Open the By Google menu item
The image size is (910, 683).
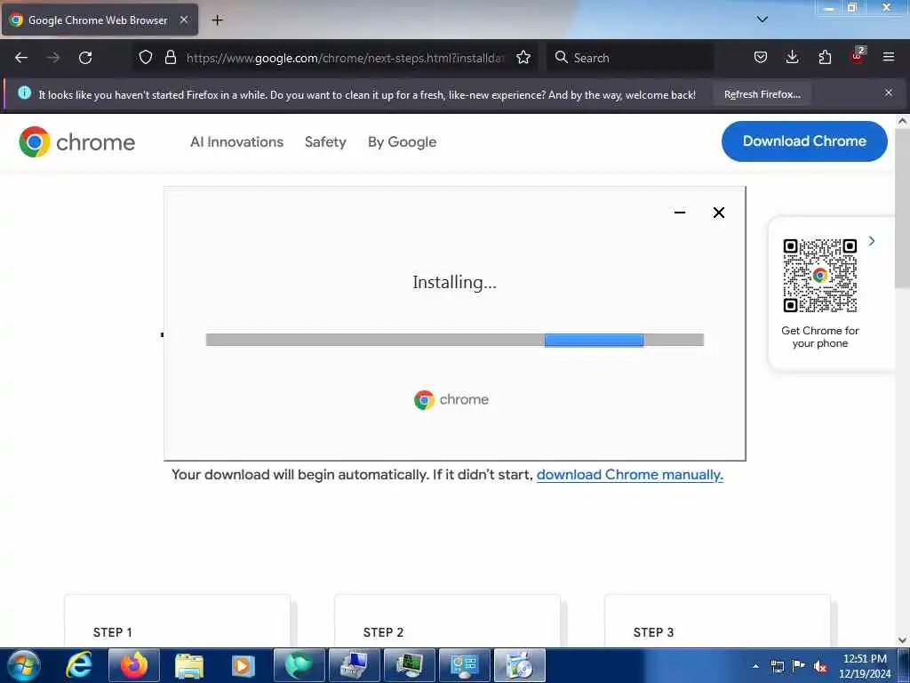click(x=403, y=141)
